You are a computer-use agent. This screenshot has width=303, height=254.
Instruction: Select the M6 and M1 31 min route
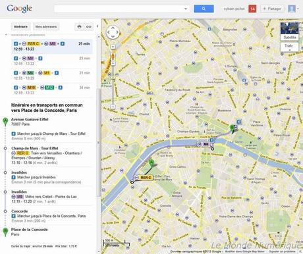[x=52, y=75]
